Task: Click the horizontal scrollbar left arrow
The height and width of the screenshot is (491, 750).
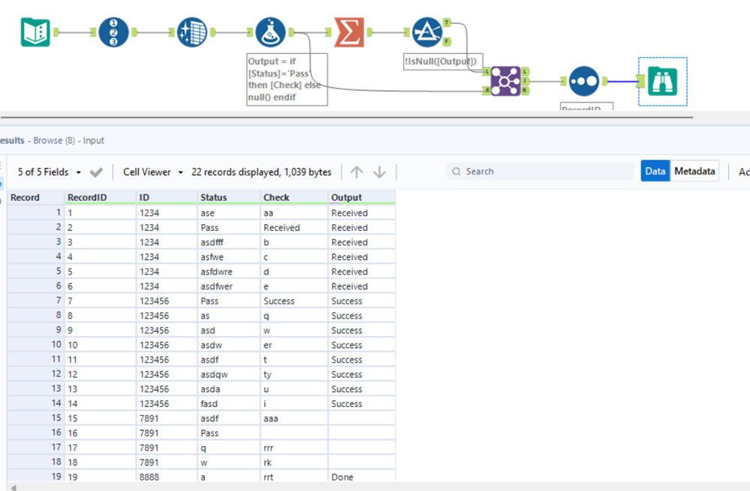Action: (x=14, y=488)
